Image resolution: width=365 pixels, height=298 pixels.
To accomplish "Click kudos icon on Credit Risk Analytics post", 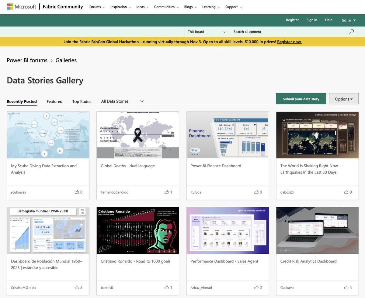I will 346,287.
